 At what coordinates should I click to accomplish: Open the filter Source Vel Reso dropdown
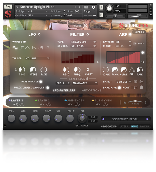tap(83, 46)
